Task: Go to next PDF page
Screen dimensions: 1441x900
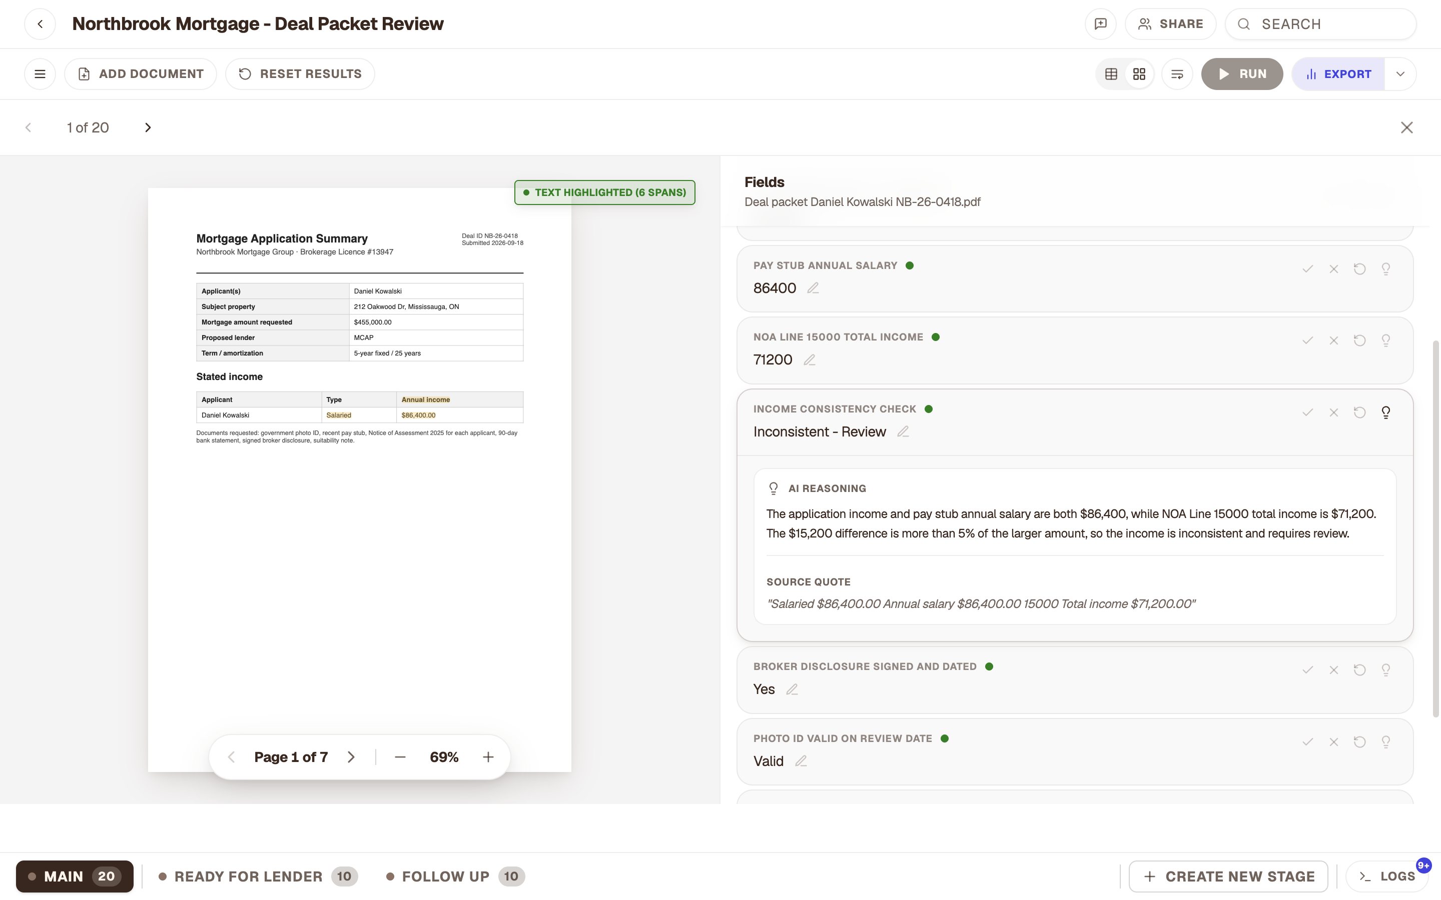Action: coord(351,757)
